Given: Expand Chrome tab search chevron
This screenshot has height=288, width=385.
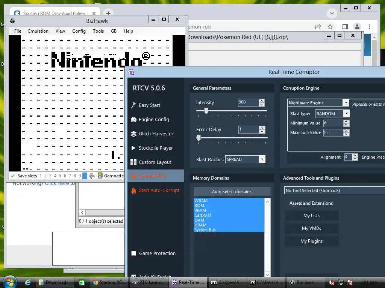Looking at the screenshot, I should 332,13.
